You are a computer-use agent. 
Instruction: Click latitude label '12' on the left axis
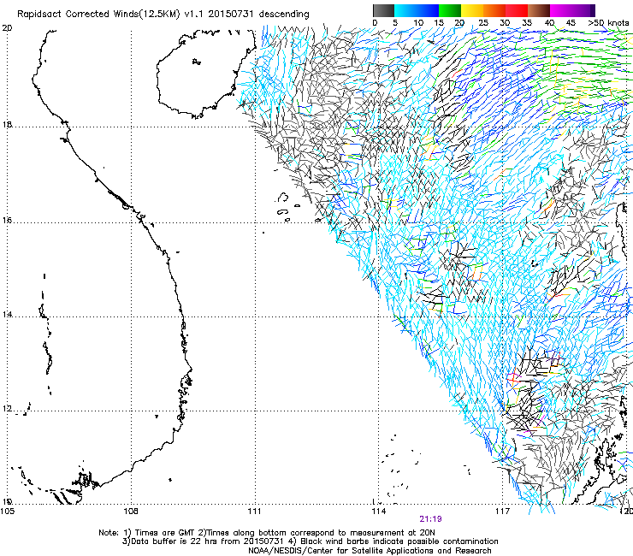(7, 409)
